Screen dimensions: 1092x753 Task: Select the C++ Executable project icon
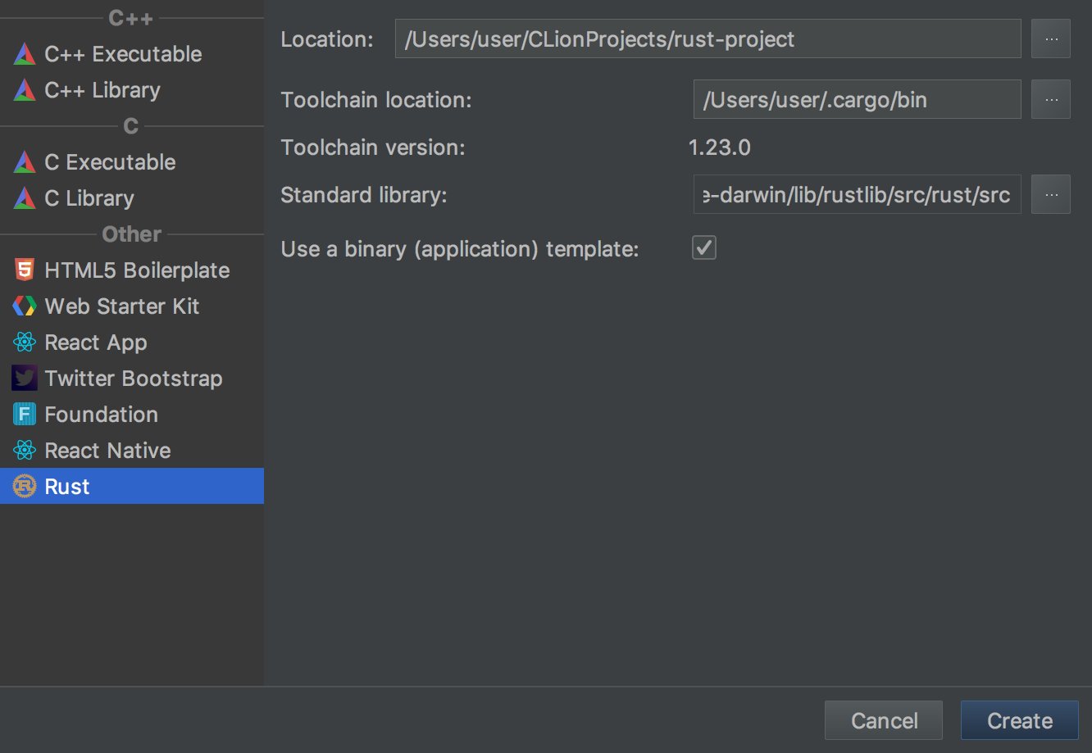tap(25, 54)
